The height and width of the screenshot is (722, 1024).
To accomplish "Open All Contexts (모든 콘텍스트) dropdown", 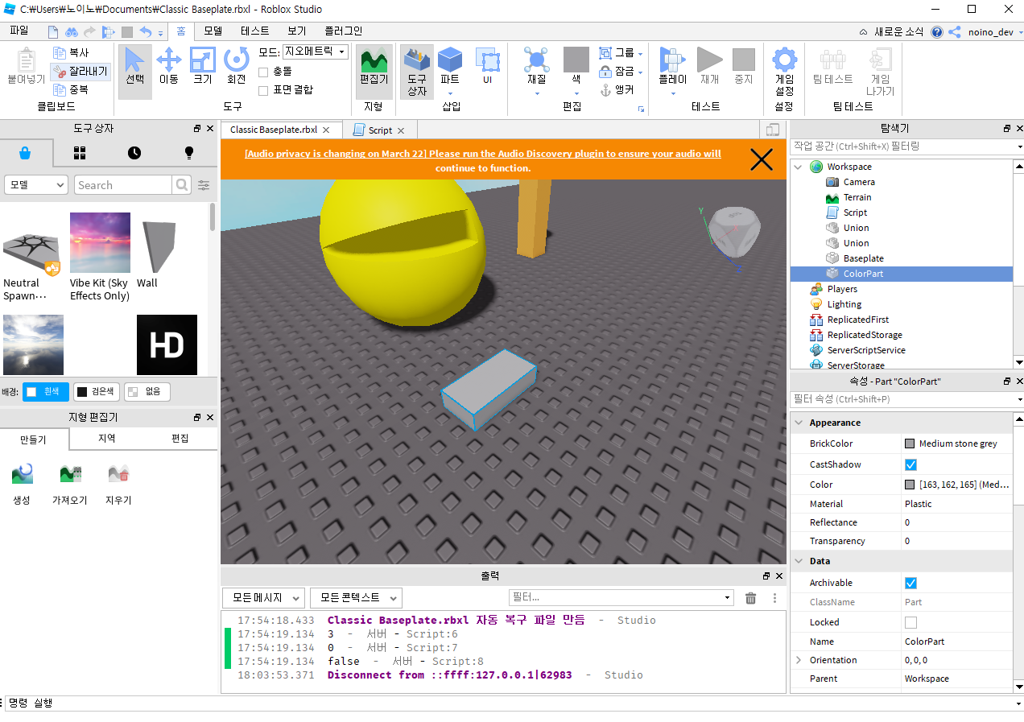I will pos(356,598).
